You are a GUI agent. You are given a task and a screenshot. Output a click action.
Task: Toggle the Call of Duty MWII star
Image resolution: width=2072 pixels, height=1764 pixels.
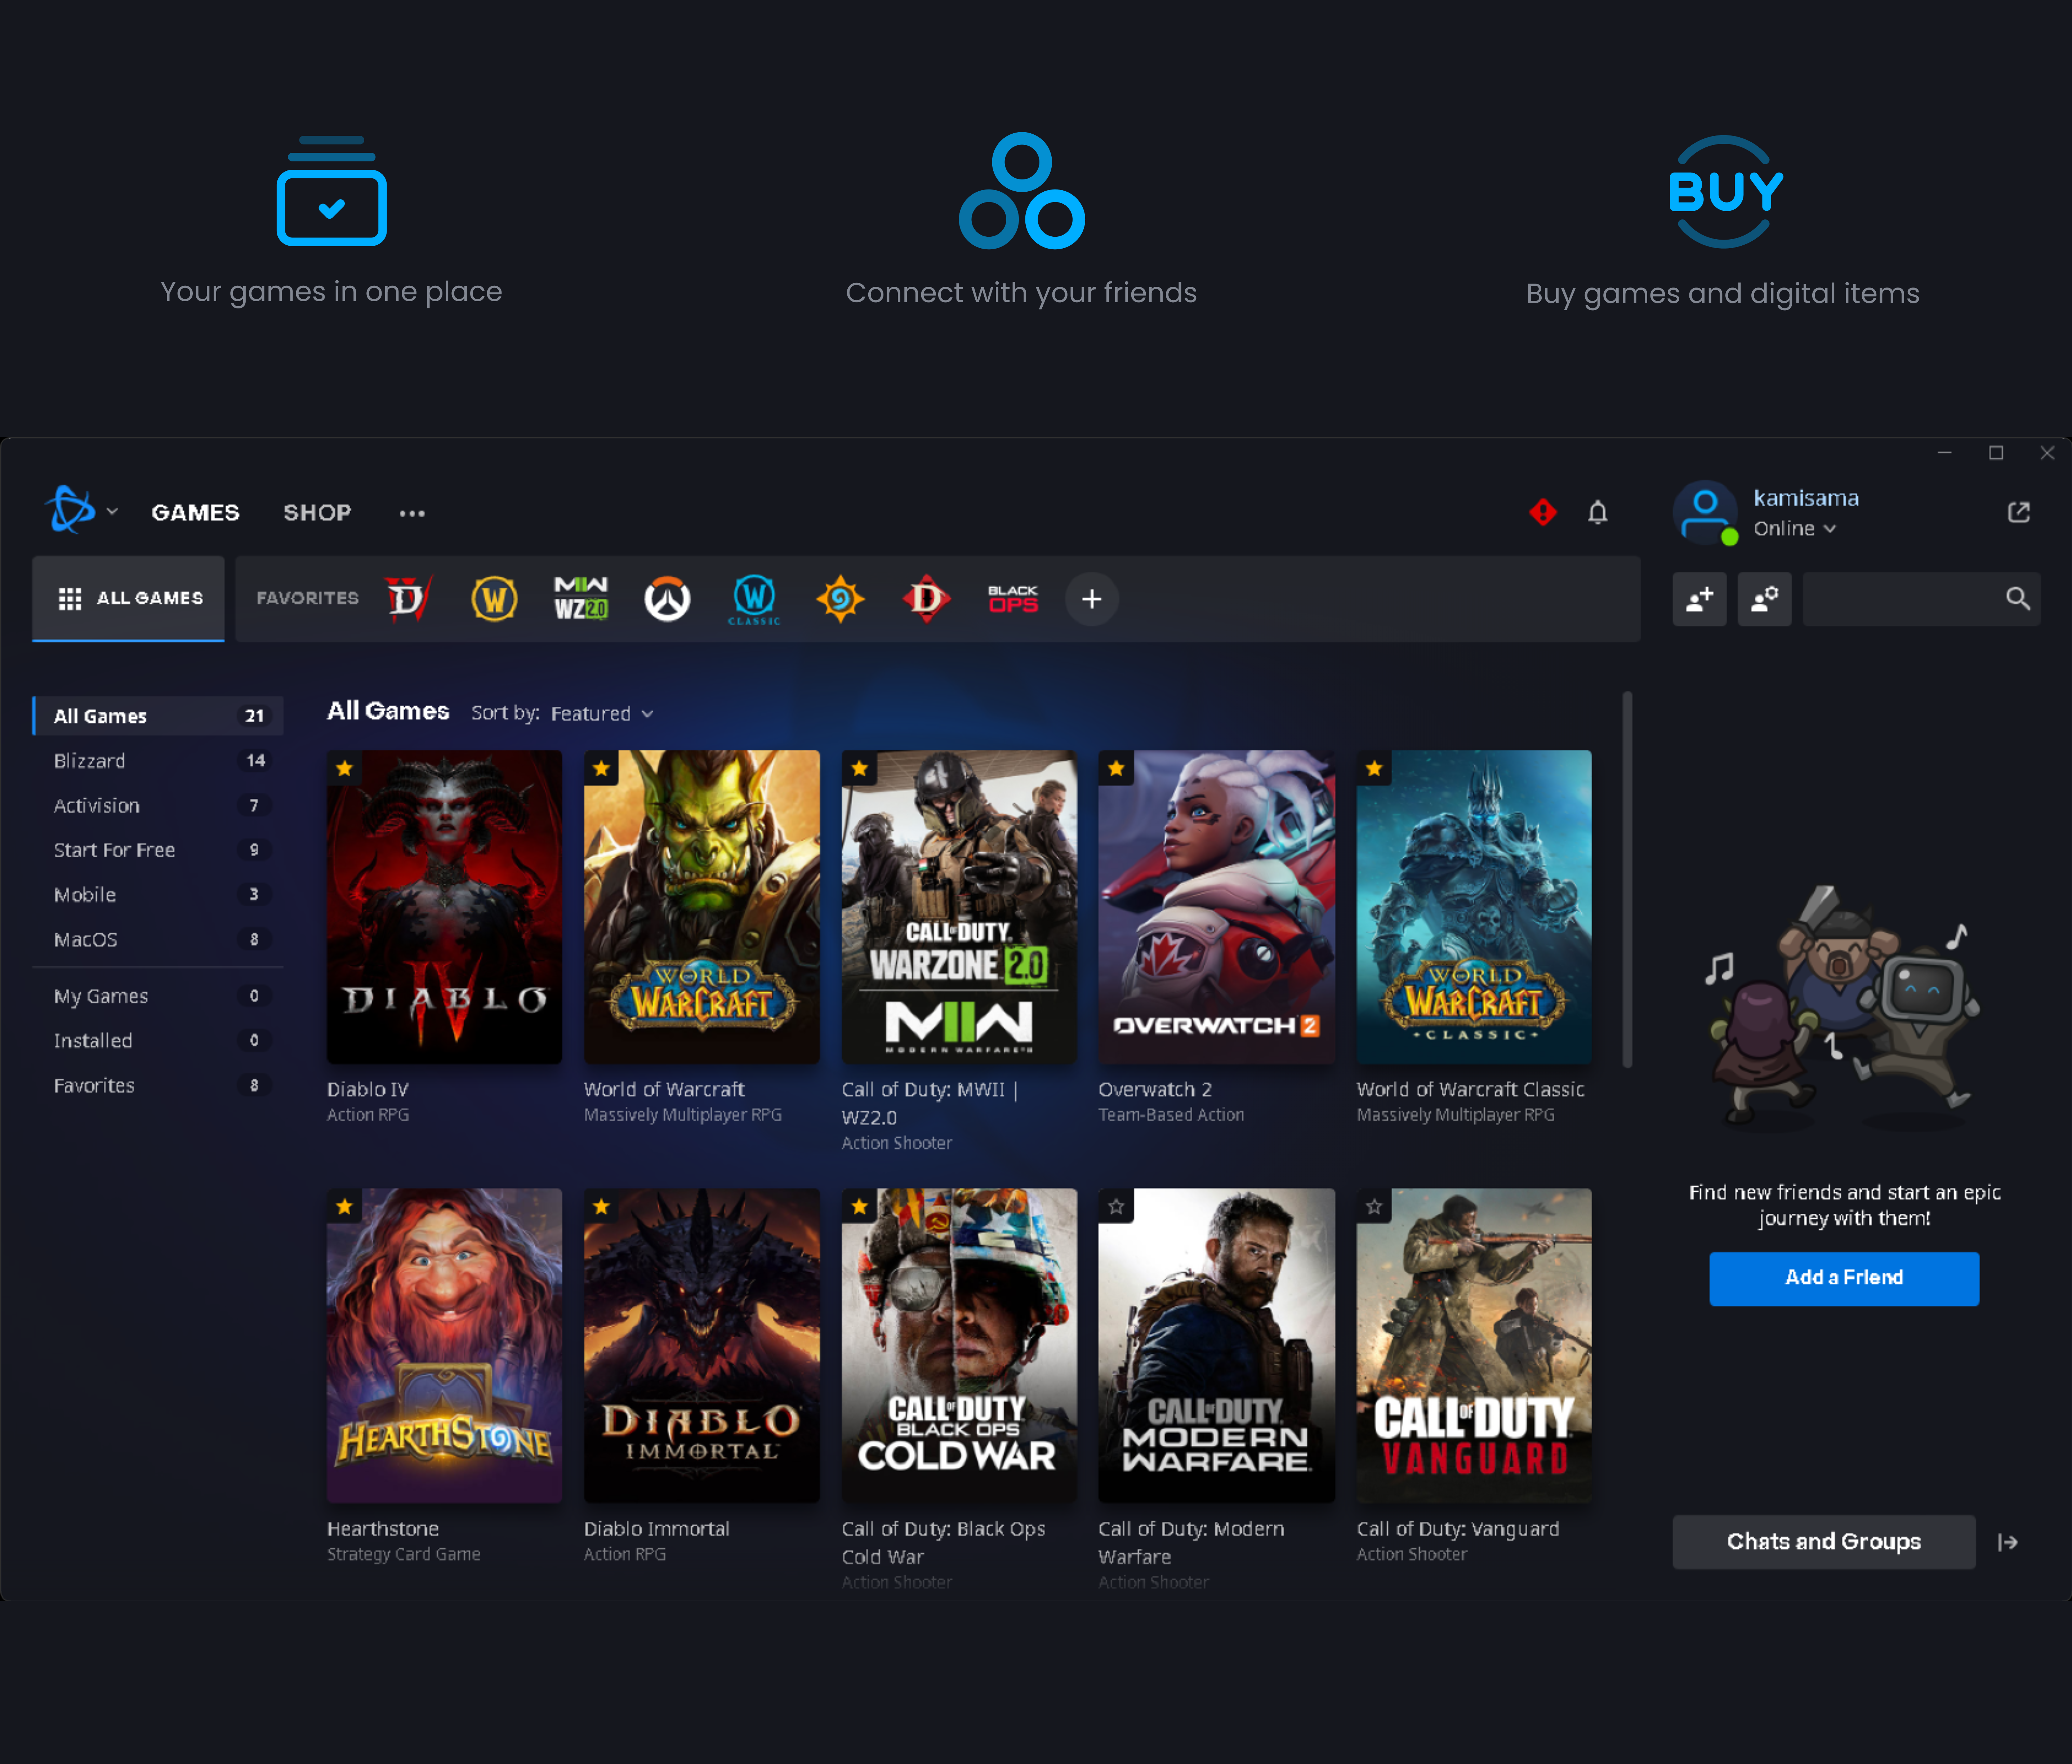pyautogui.click(x=859, y=768)
